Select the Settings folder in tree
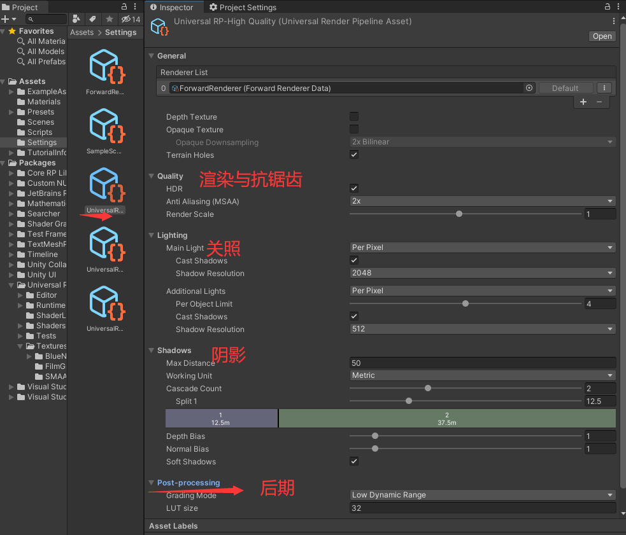Viewport: 626px width, 535px height. [x=37, y=142]
